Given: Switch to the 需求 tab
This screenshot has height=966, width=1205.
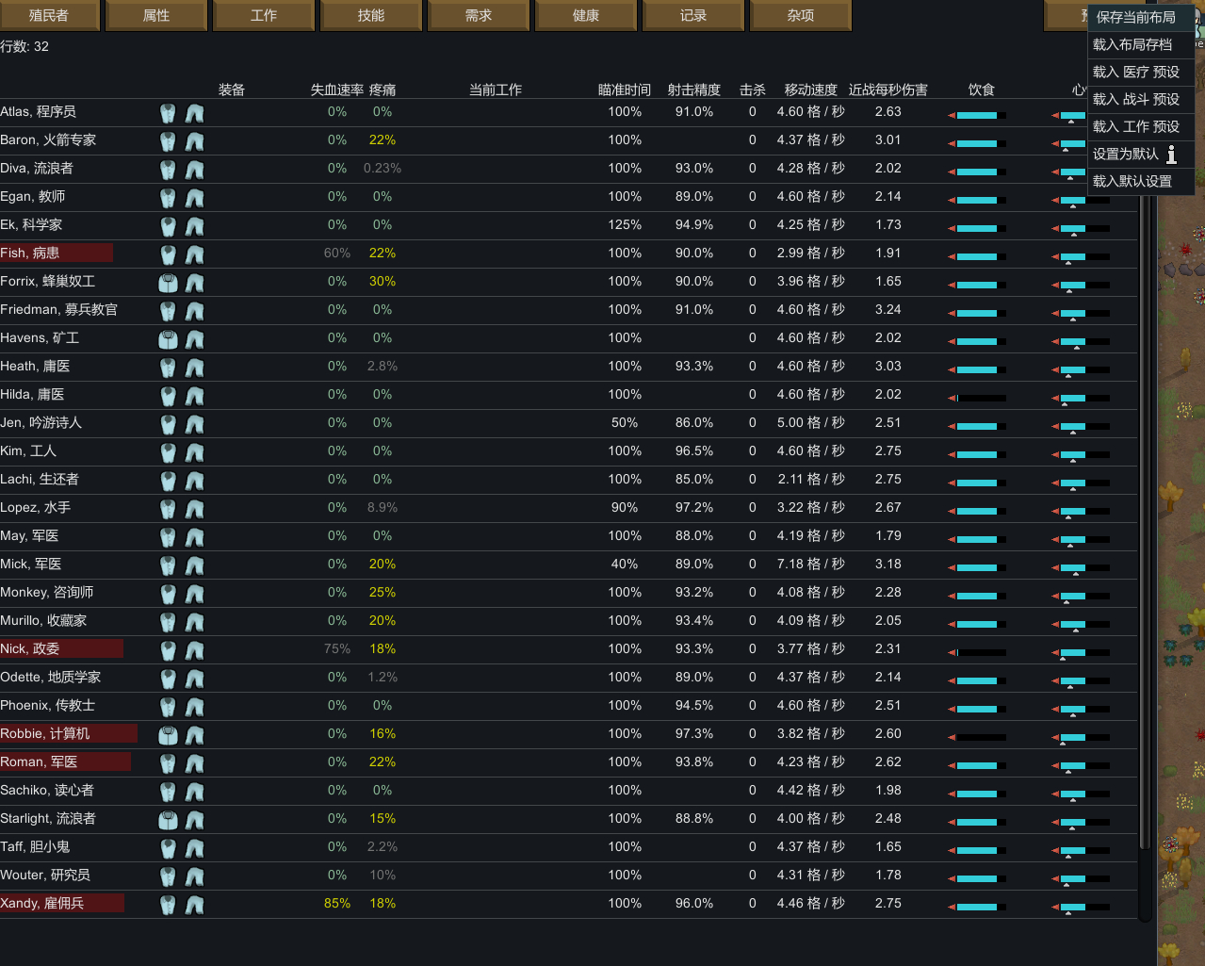Looking at the screenshot, I should click(x=479, y=16).
